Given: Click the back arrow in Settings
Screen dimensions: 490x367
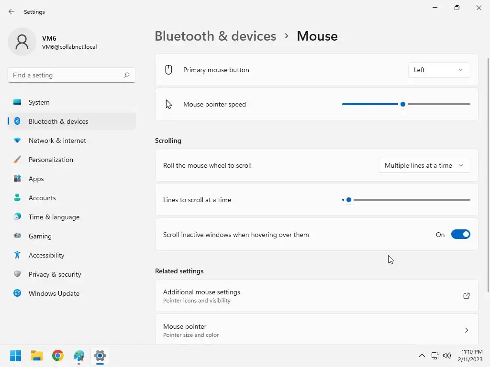Looking at the screenshot, I should (x=11, y=11).
